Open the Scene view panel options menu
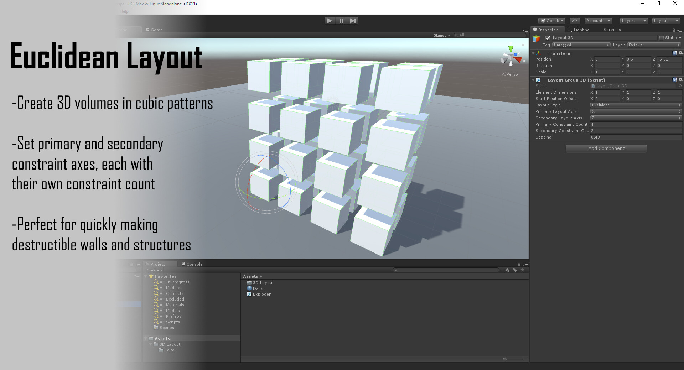 click(x=525, y=31)
